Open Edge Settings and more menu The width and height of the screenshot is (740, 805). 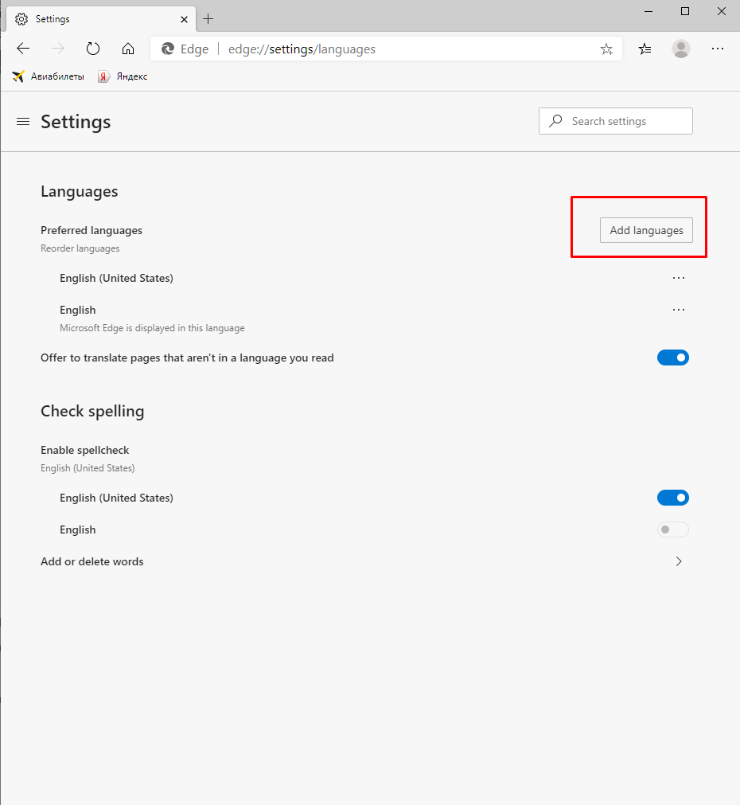718,49
